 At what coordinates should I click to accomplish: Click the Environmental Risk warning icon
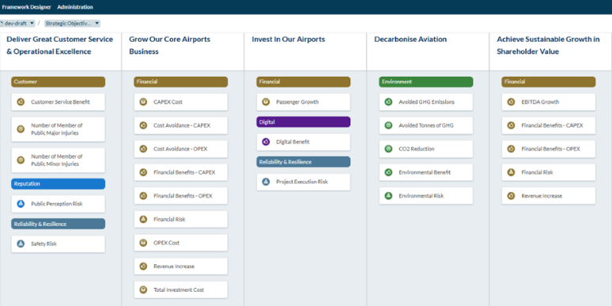tap(388, 196)
